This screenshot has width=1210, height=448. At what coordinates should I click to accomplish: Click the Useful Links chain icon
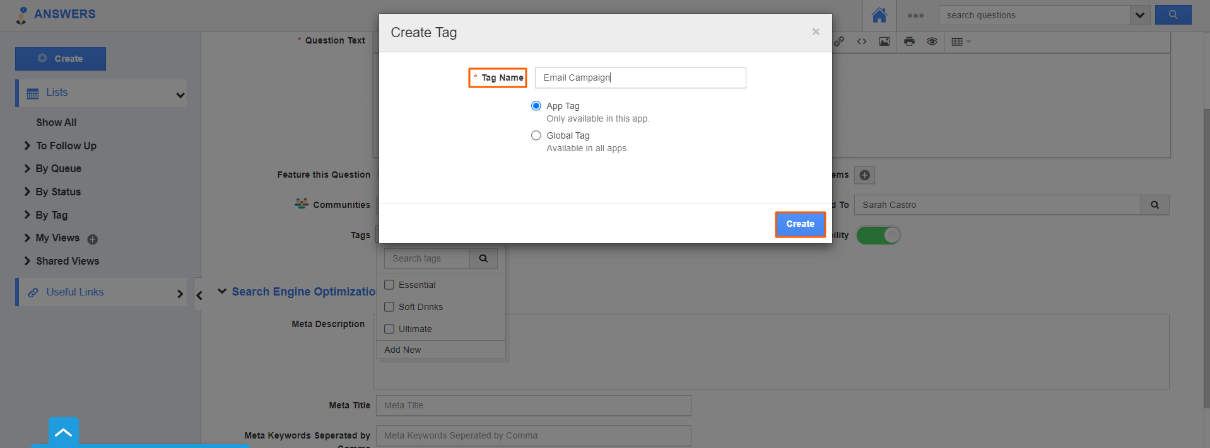pyautogui.click(x=33, y=292)
